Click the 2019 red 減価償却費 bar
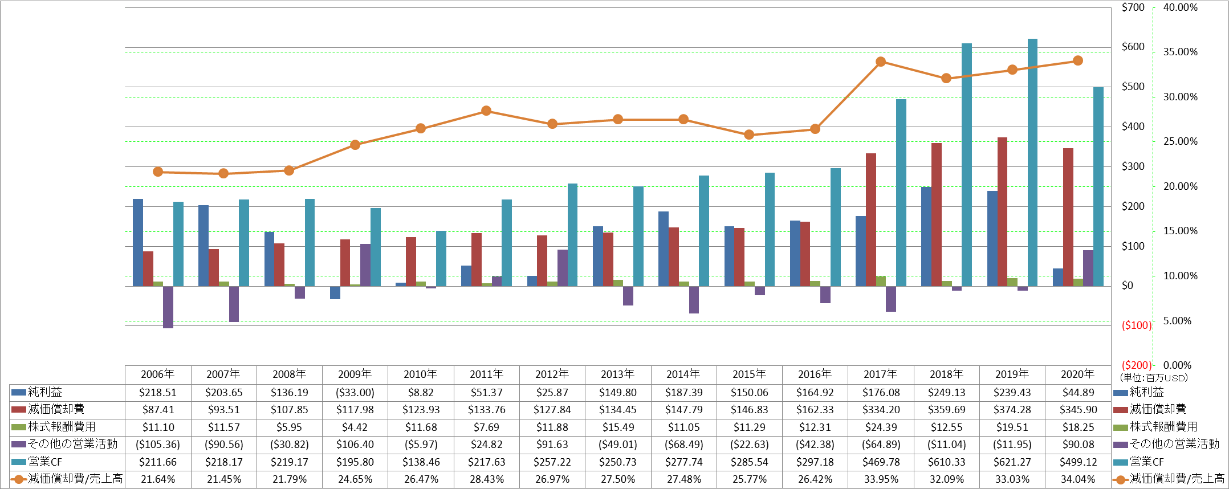 click(1002, 211)
